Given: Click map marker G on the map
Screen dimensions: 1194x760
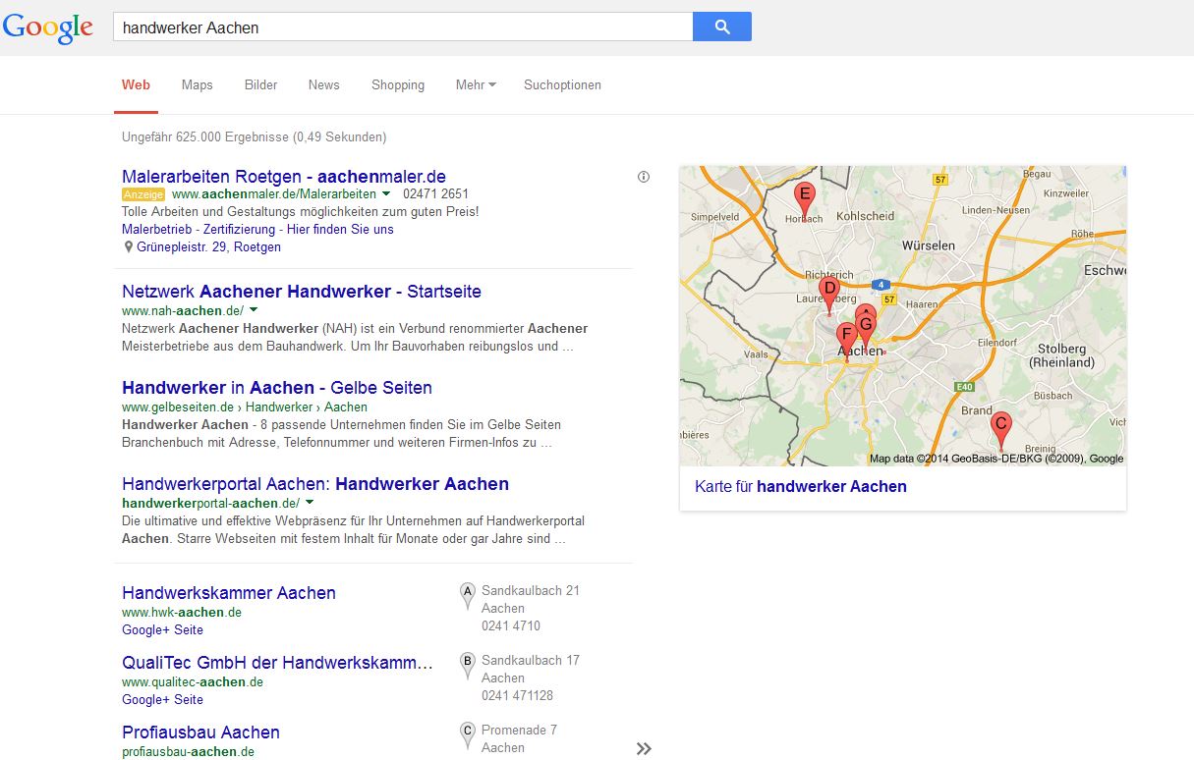Looking at the screenshot, I should pos(867,332).
